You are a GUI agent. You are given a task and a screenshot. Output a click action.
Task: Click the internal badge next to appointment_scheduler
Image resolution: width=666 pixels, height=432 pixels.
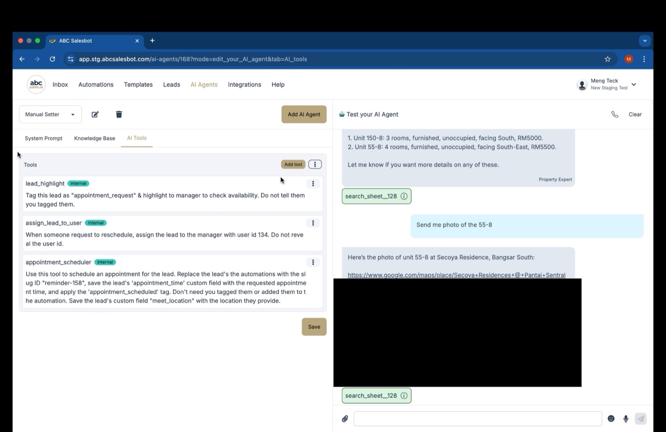pyautogui.click(x=105, y=262)
